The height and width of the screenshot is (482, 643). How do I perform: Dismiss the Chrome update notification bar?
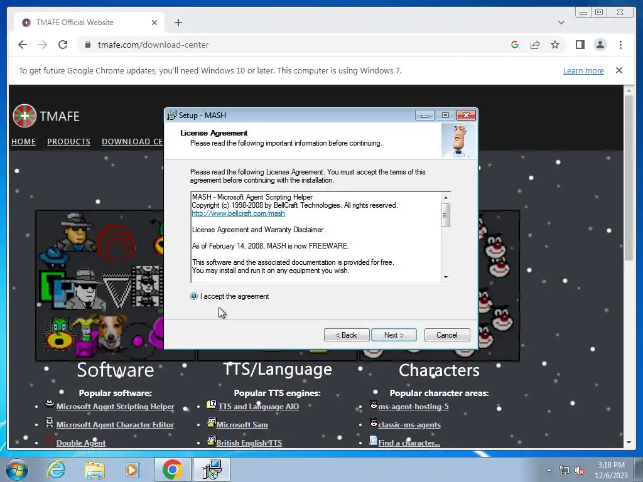point(619,70)
